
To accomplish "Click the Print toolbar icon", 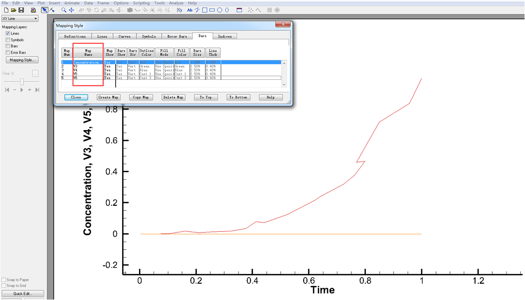I will (x=33, y=10).
